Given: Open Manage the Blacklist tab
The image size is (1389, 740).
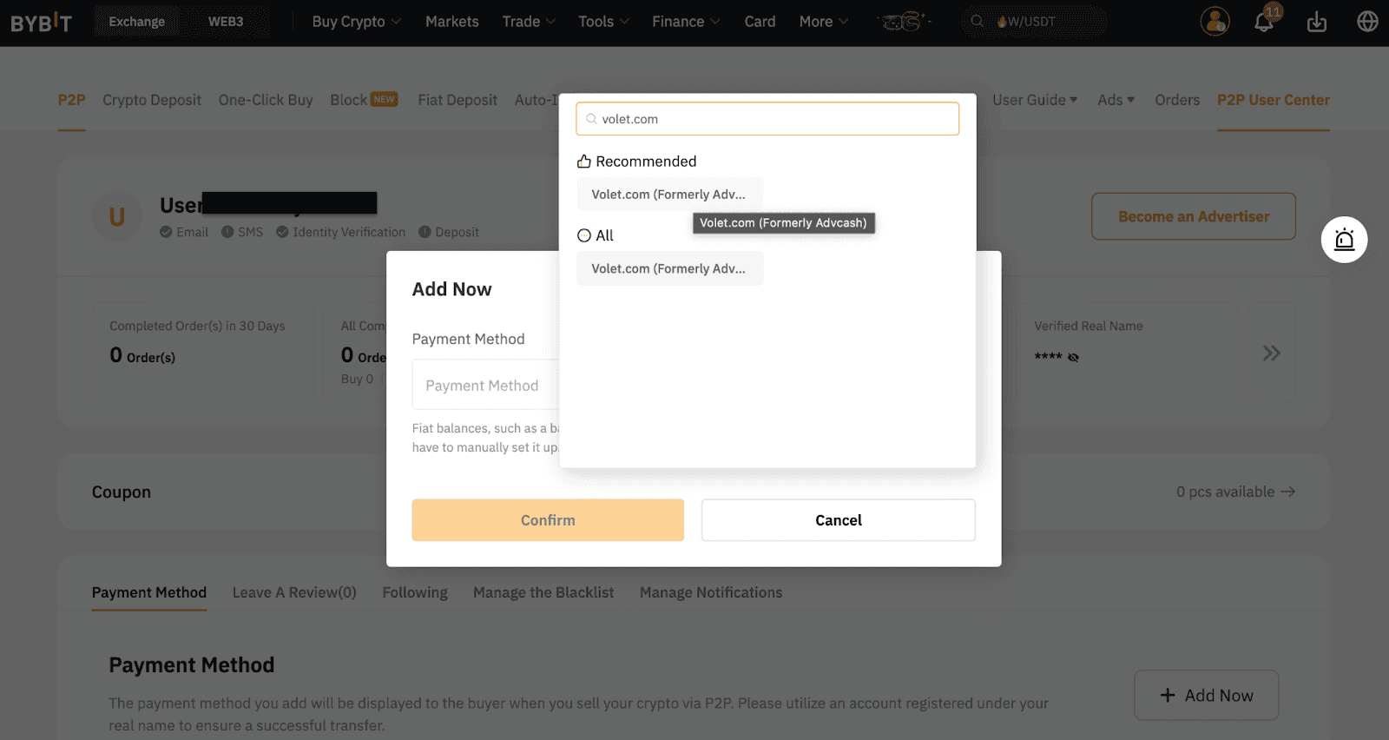Looking at the screenshot, I should [x=543, y=592].
